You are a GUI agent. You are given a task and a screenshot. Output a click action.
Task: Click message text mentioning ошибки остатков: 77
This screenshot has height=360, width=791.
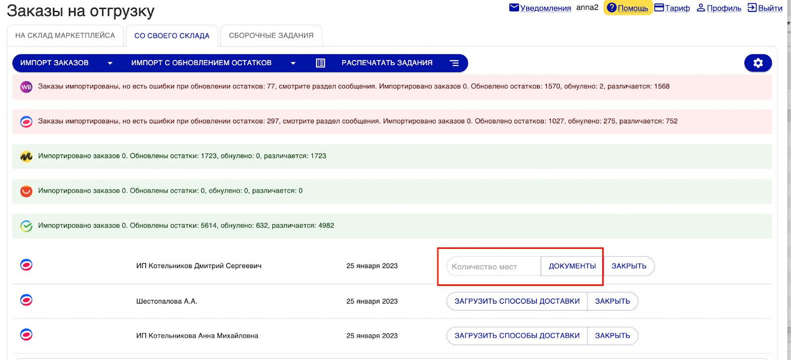[x=354, y=86]
